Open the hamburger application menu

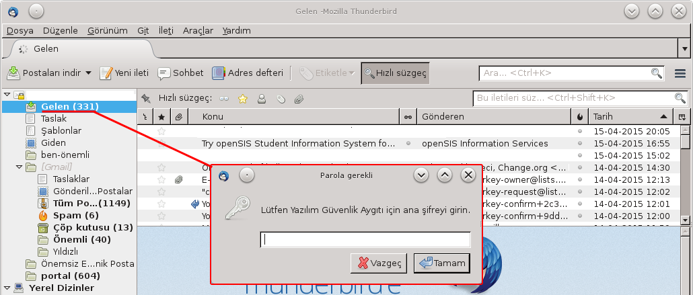coord(680,73)
